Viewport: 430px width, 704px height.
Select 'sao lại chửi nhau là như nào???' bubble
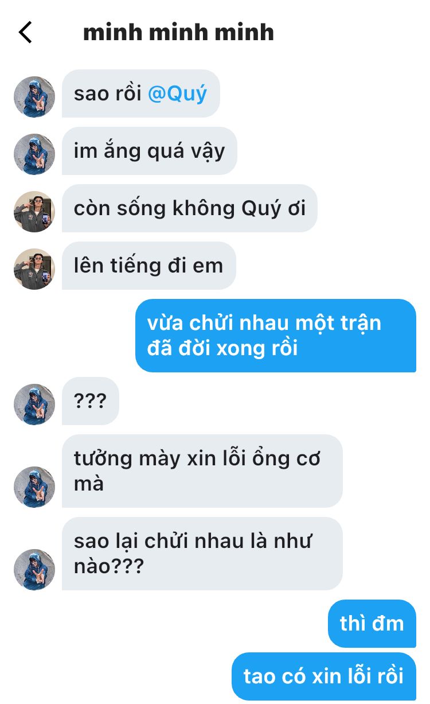(x=202, y=554)
